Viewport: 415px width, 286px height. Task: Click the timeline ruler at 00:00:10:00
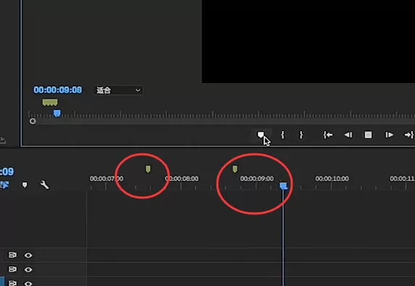click(x=332, y=179)
